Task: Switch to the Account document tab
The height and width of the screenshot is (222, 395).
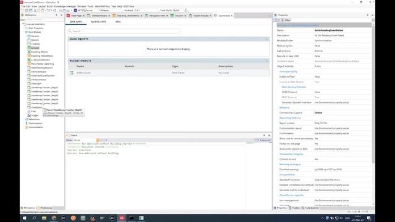Action: 179,15
